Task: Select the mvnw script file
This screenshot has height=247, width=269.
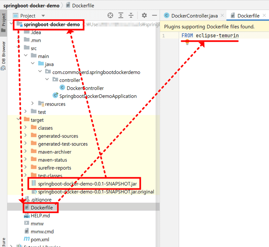Action: pyautogui.click(x=37, y=224)
